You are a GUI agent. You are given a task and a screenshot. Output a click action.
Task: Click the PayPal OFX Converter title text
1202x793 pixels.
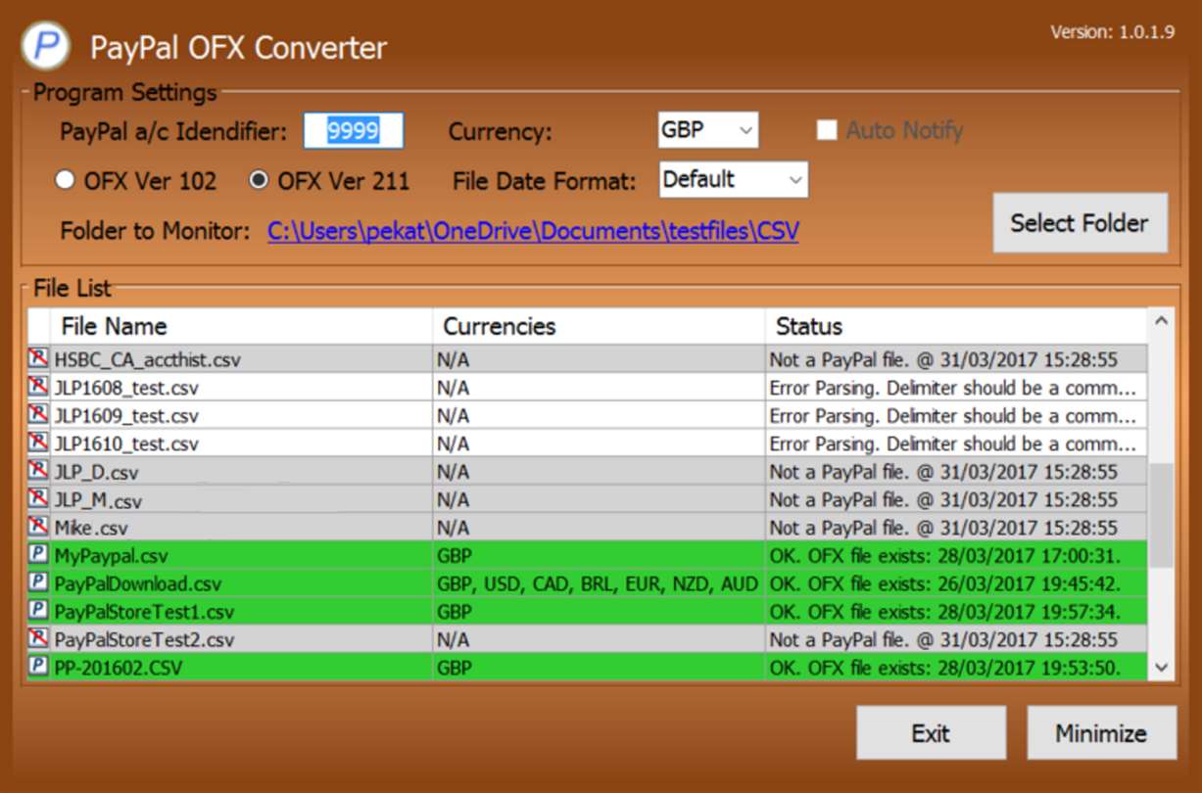click(x=239, y=47)
